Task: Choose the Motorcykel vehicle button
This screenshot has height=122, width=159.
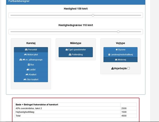Action: click(31, 55)
